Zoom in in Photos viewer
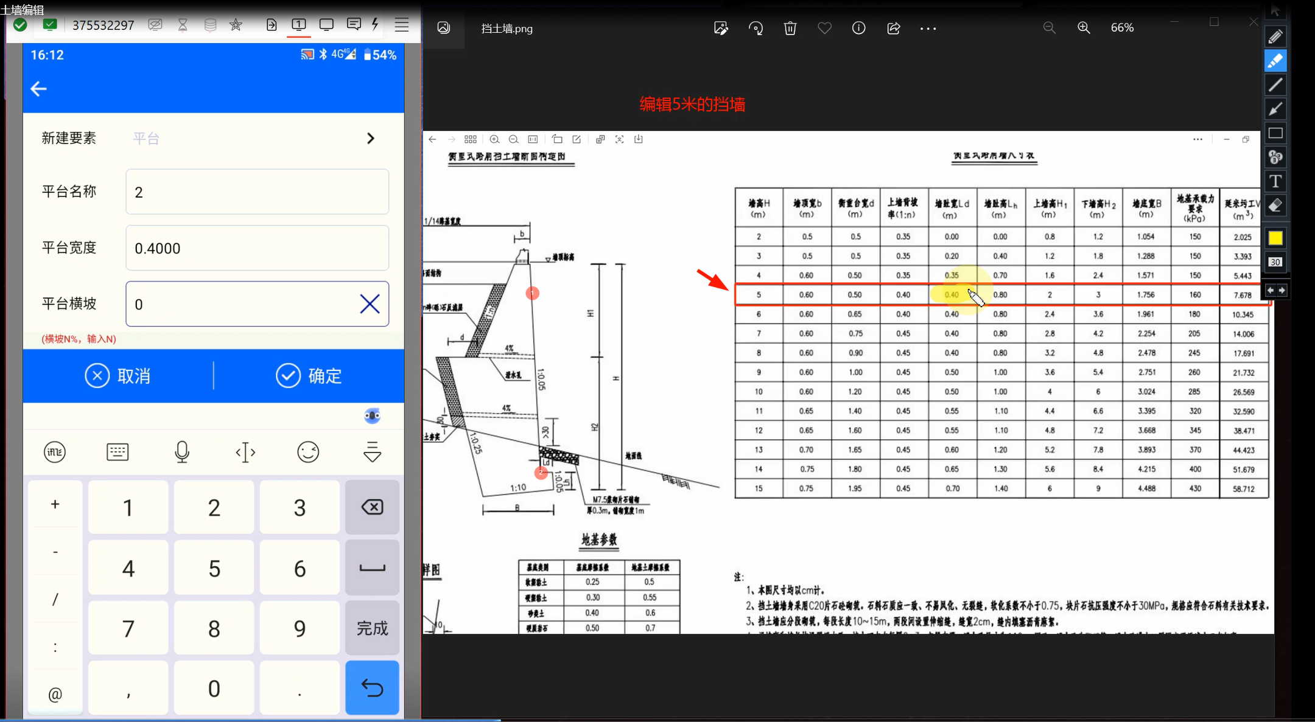This screenshot has width=1315, height=722. click(x=1084, y=28)
